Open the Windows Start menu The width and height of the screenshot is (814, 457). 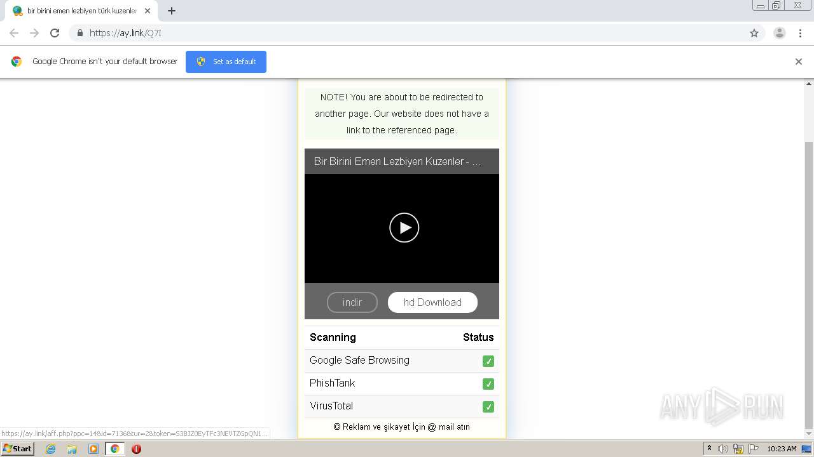[17, 449]
